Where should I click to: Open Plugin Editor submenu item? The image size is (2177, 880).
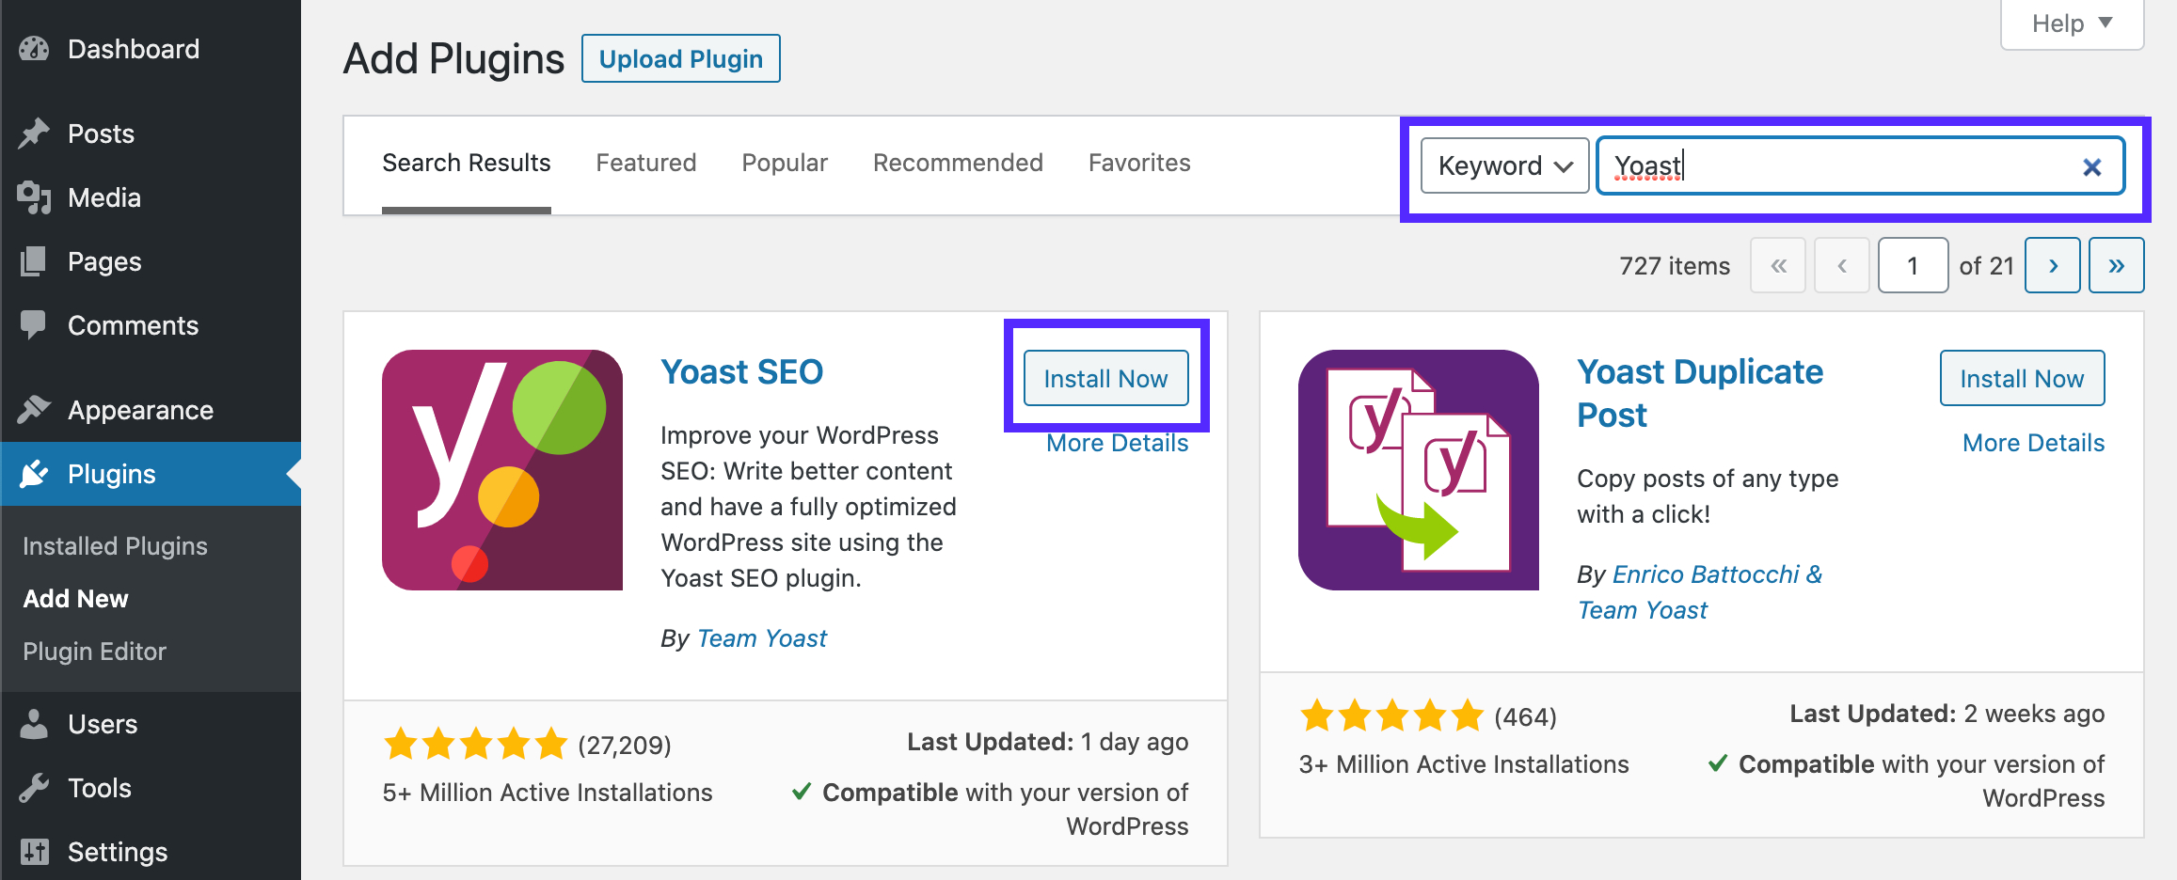[x=94, y=652]
